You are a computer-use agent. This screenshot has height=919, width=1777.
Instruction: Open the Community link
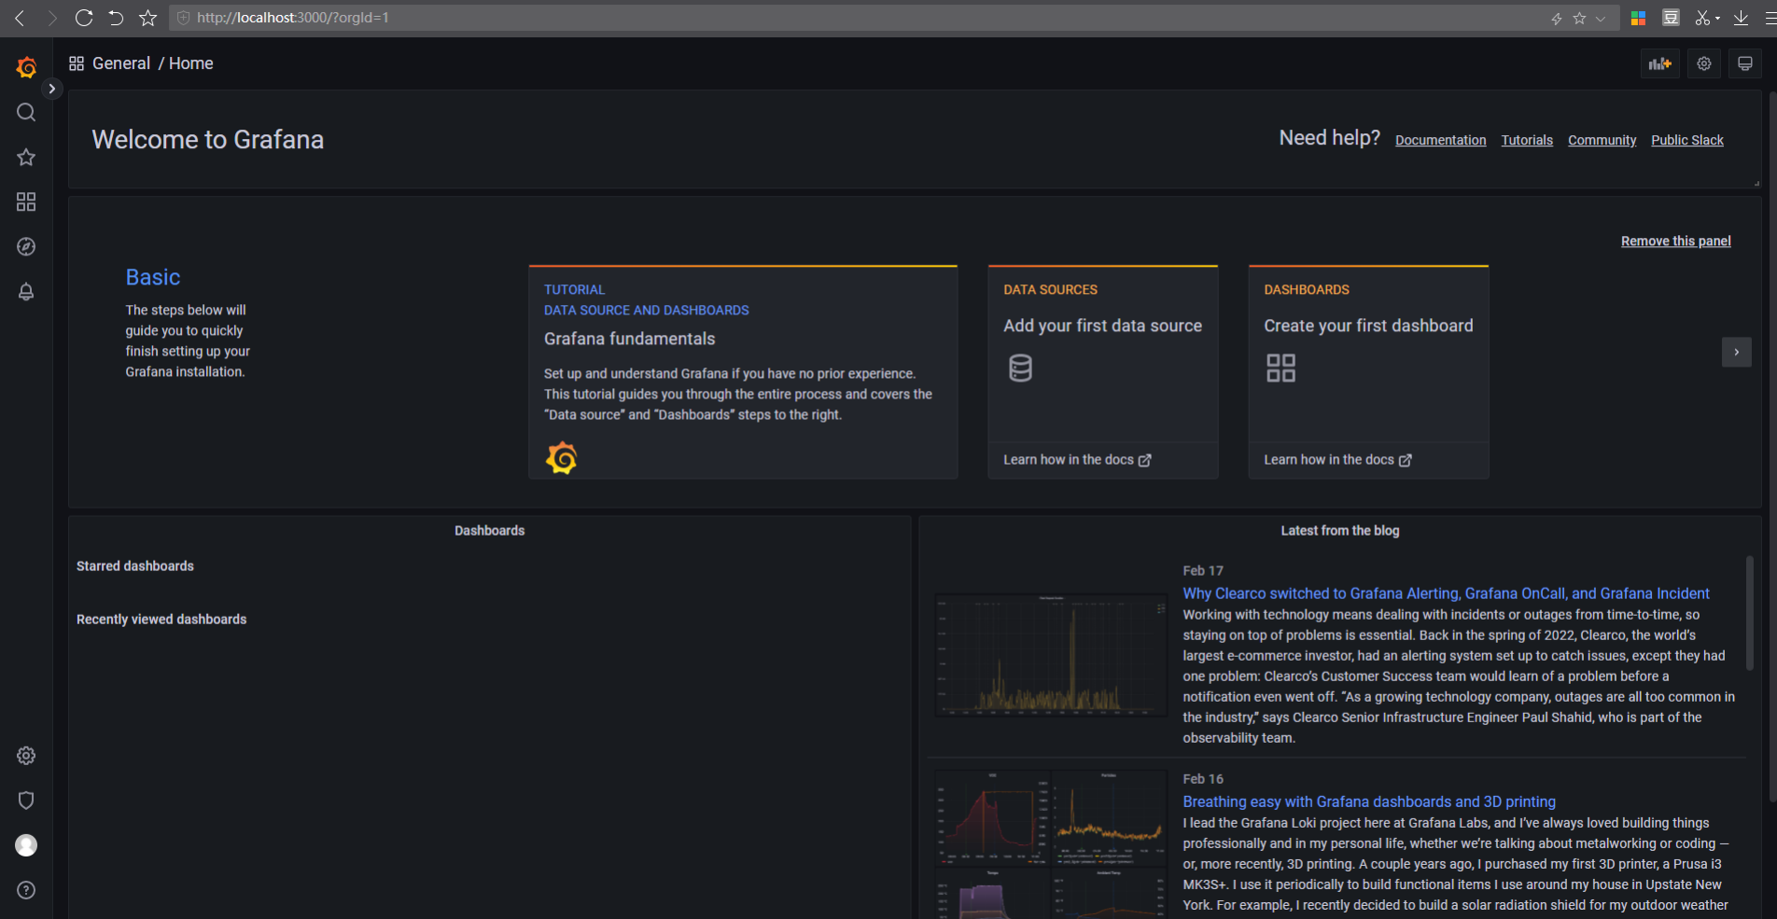click(1602, 140)
